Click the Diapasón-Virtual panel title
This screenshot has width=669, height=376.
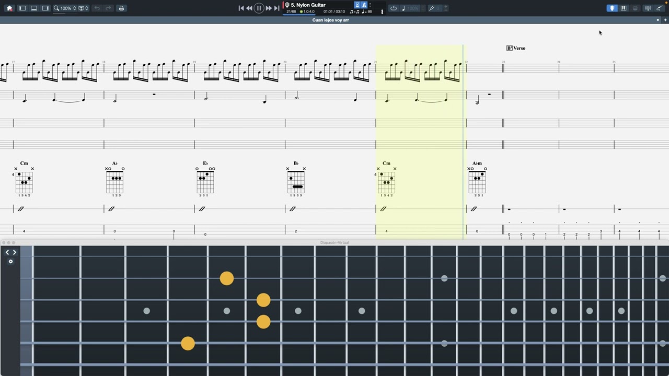(334, 242)
